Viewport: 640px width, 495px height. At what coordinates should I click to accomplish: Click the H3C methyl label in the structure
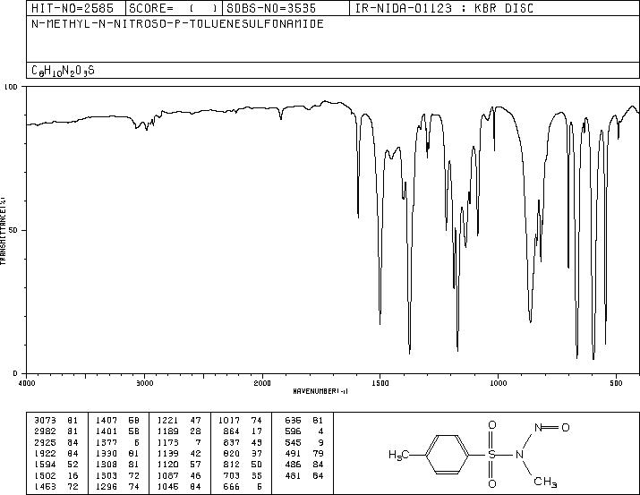click(x=398, y=455)
